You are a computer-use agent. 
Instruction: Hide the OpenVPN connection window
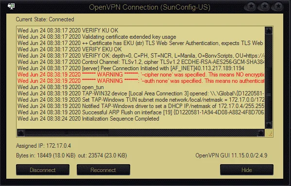click(247, 170)
